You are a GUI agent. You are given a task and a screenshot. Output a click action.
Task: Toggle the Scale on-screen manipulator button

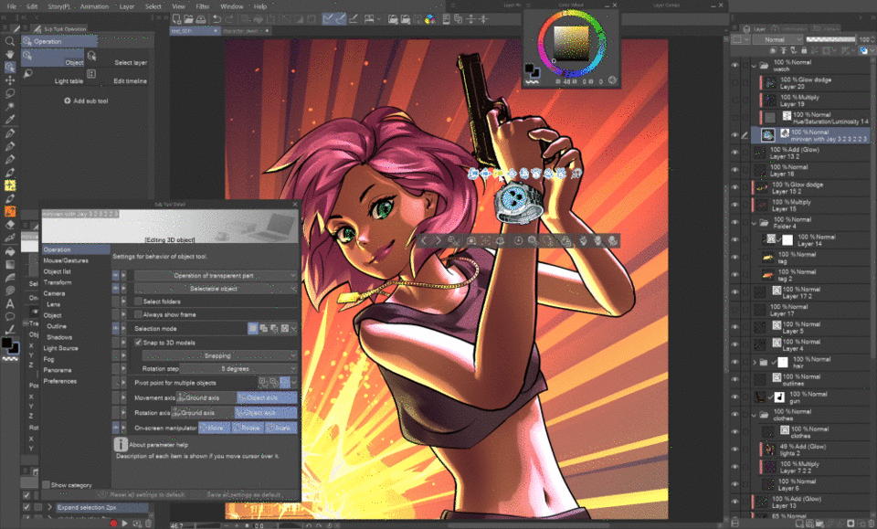tap(280, 428)
